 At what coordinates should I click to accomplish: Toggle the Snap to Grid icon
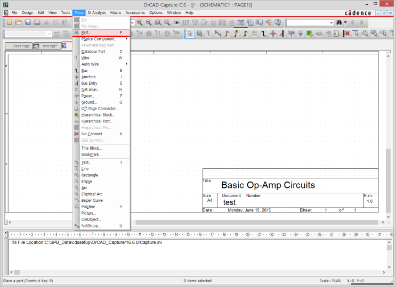[x=241, y=22]
